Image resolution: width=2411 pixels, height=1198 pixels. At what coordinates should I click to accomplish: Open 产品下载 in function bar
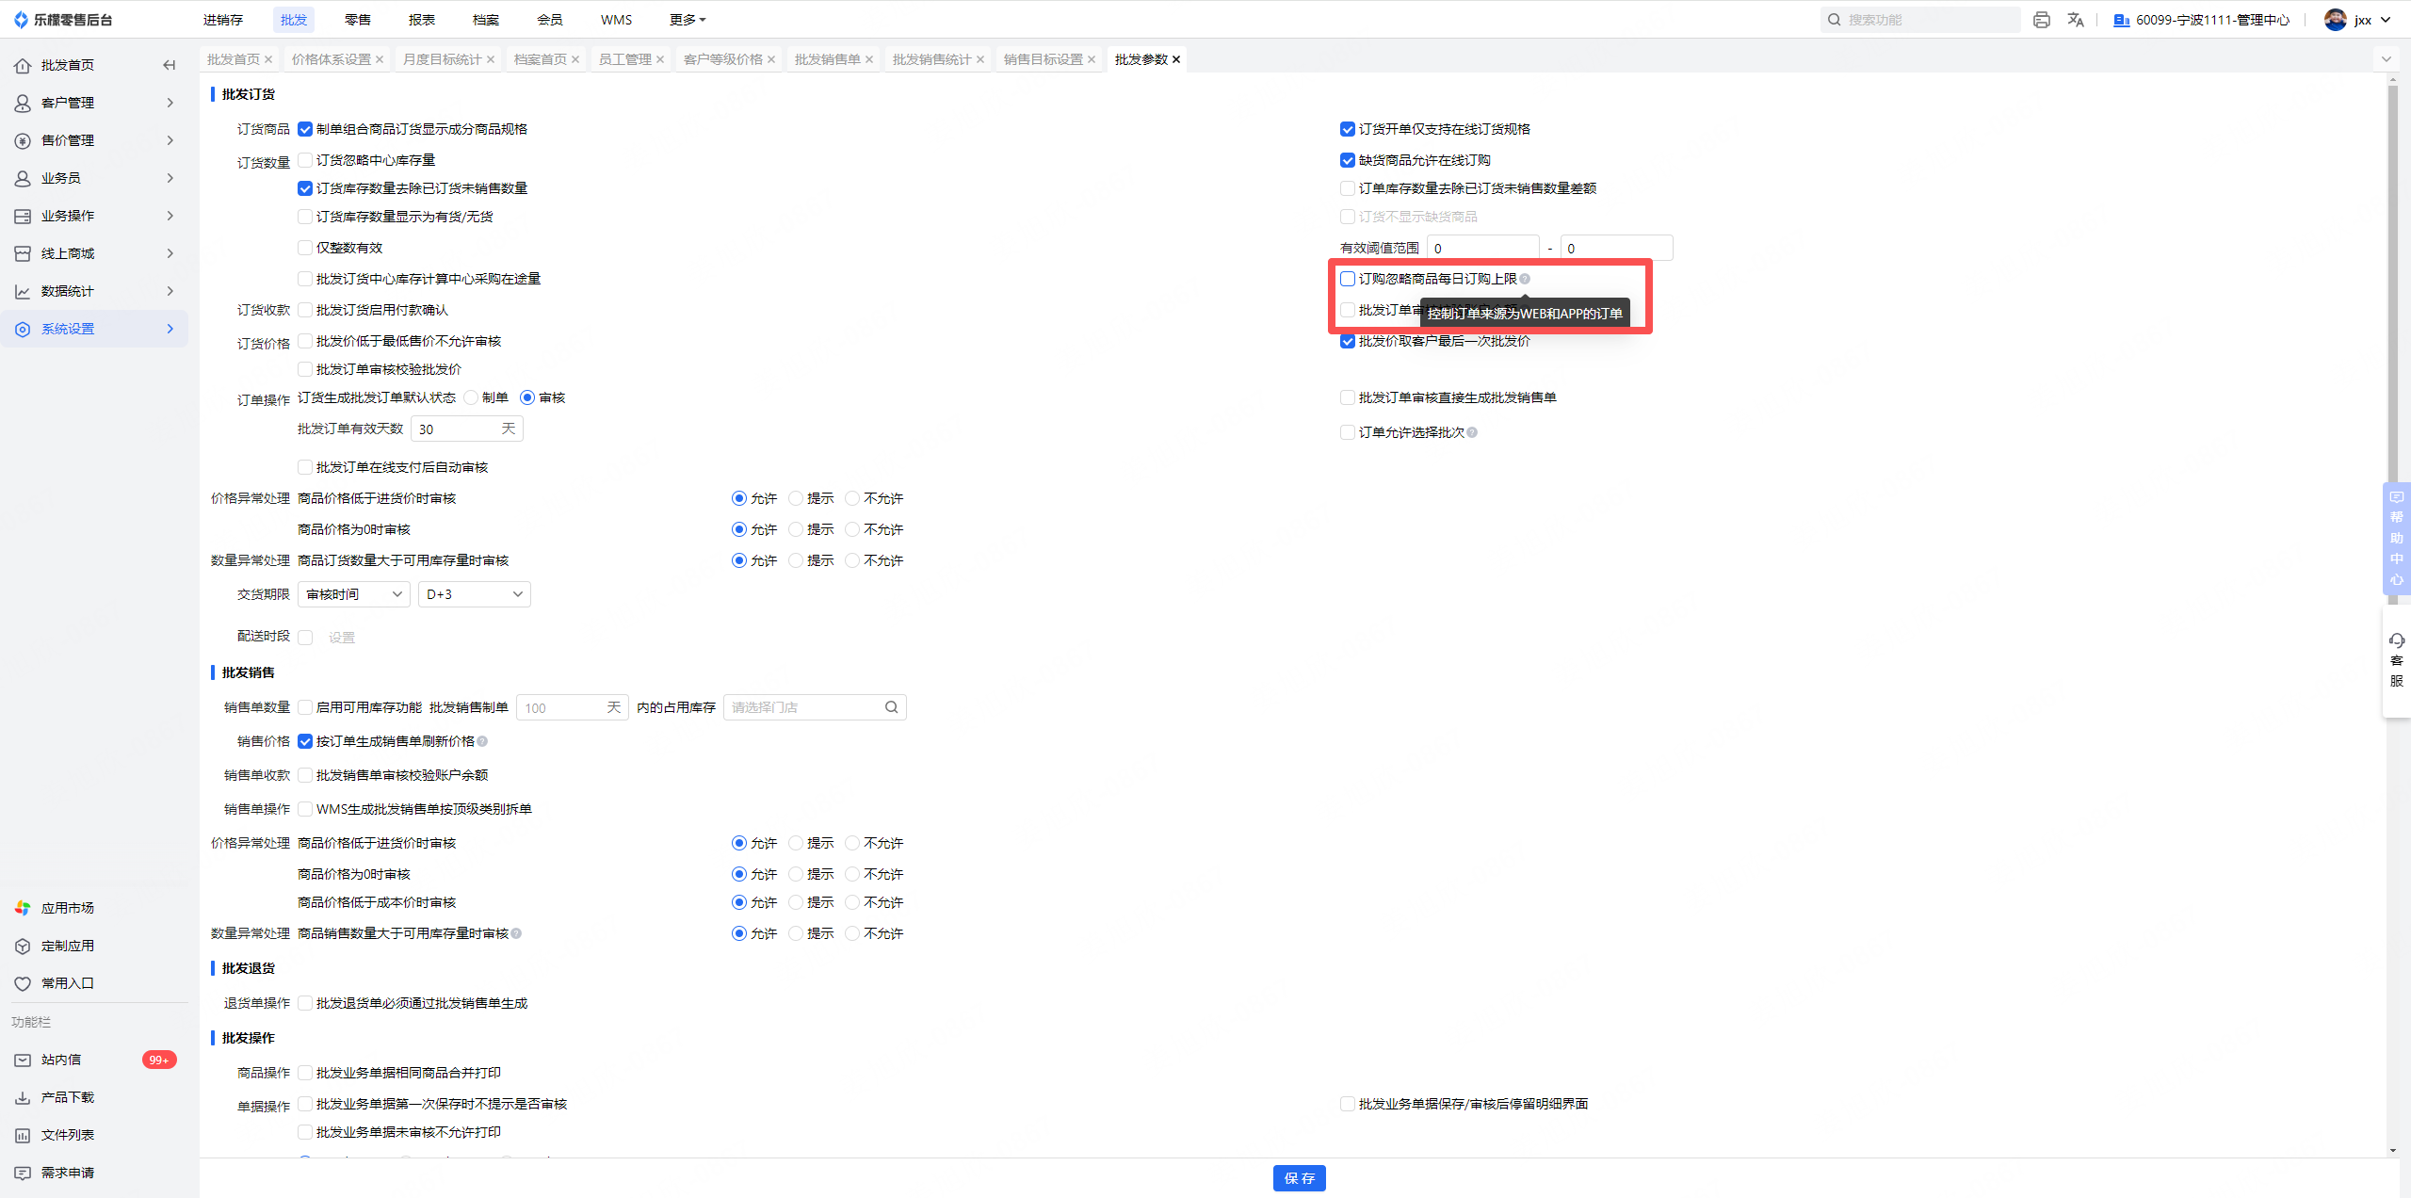point(67,1097)
